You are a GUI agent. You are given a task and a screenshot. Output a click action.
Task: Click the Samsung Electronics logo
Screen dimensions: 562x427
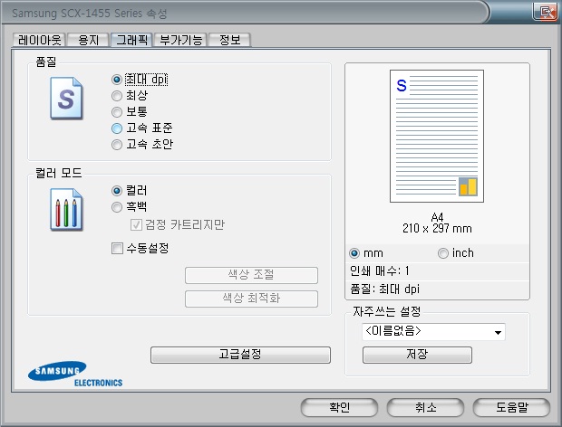point(75,374)
